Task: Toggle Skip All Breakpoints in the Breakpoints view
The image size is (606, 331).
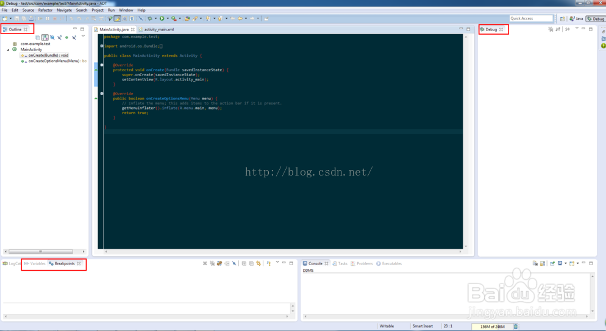Action: coord(234,263)
